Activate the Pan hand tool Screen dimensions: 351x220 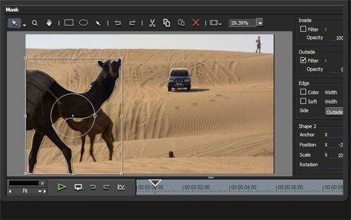click(x=49, y=23)
